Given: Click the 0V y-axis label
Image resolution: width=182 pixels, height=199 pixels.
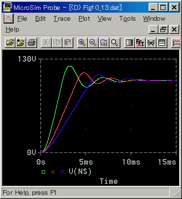Looking at the screenshot, I should [32, 152].
